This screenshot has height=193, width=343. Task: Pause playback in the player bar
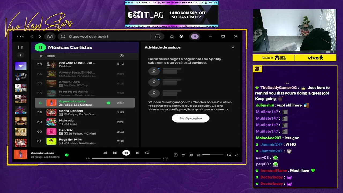click(126, 153)
